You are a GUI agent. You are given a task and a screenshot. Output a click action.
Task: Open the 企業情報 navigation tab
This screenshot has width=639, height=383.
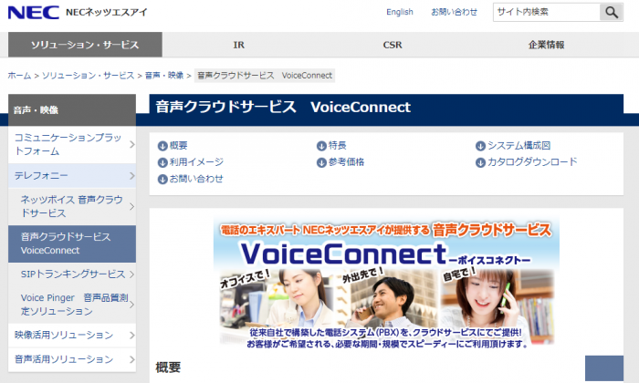click(546, 45)
